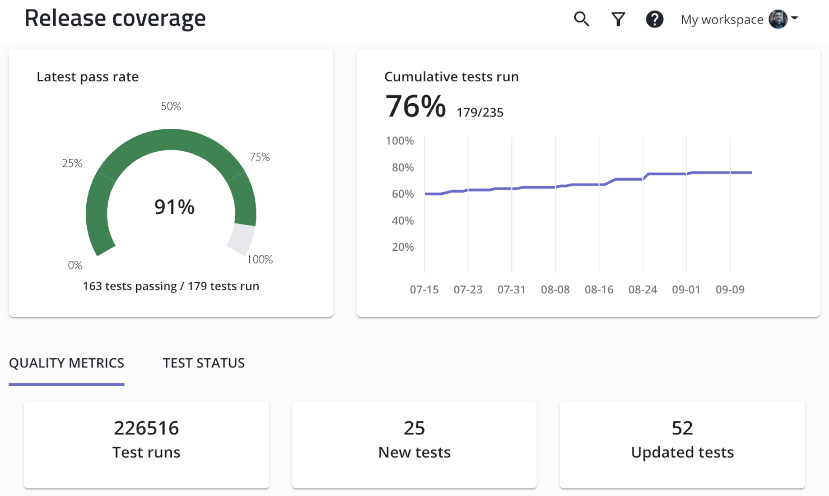Image resolution: width=829 pixels, height=496 pixels.
Task: Switch to the Test Status tab
Action: 203,363
